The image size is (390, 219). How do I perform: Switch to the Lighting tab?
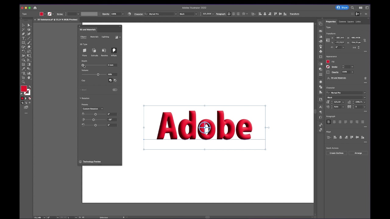coord(105,37)
